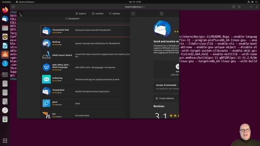Select the glest result title
Viewport: 260px width, 146px height.
55,102
